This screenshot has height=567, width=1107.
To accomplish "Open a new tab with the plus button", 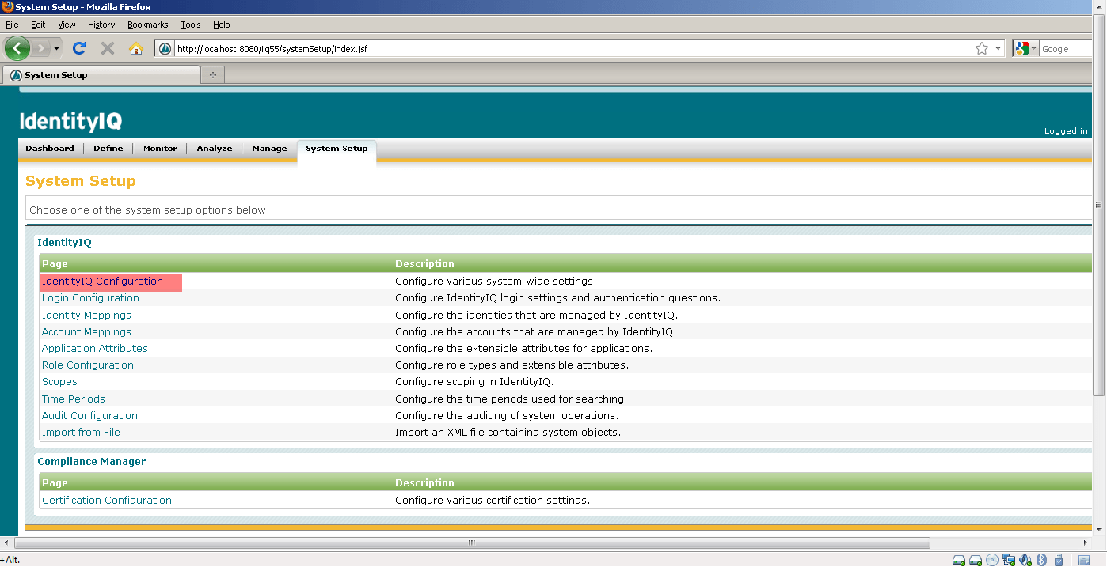I will pos(212,75).
